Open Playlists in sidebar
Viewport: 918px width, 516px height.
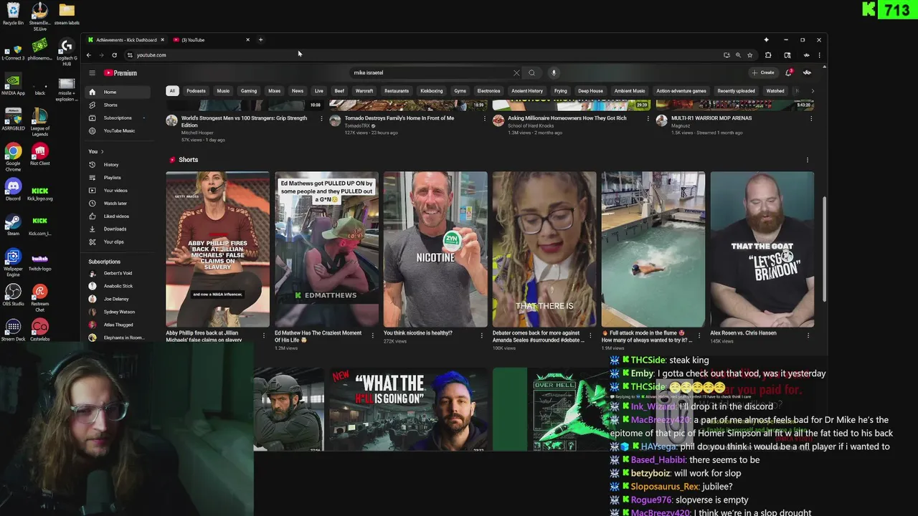coord(117,178)
